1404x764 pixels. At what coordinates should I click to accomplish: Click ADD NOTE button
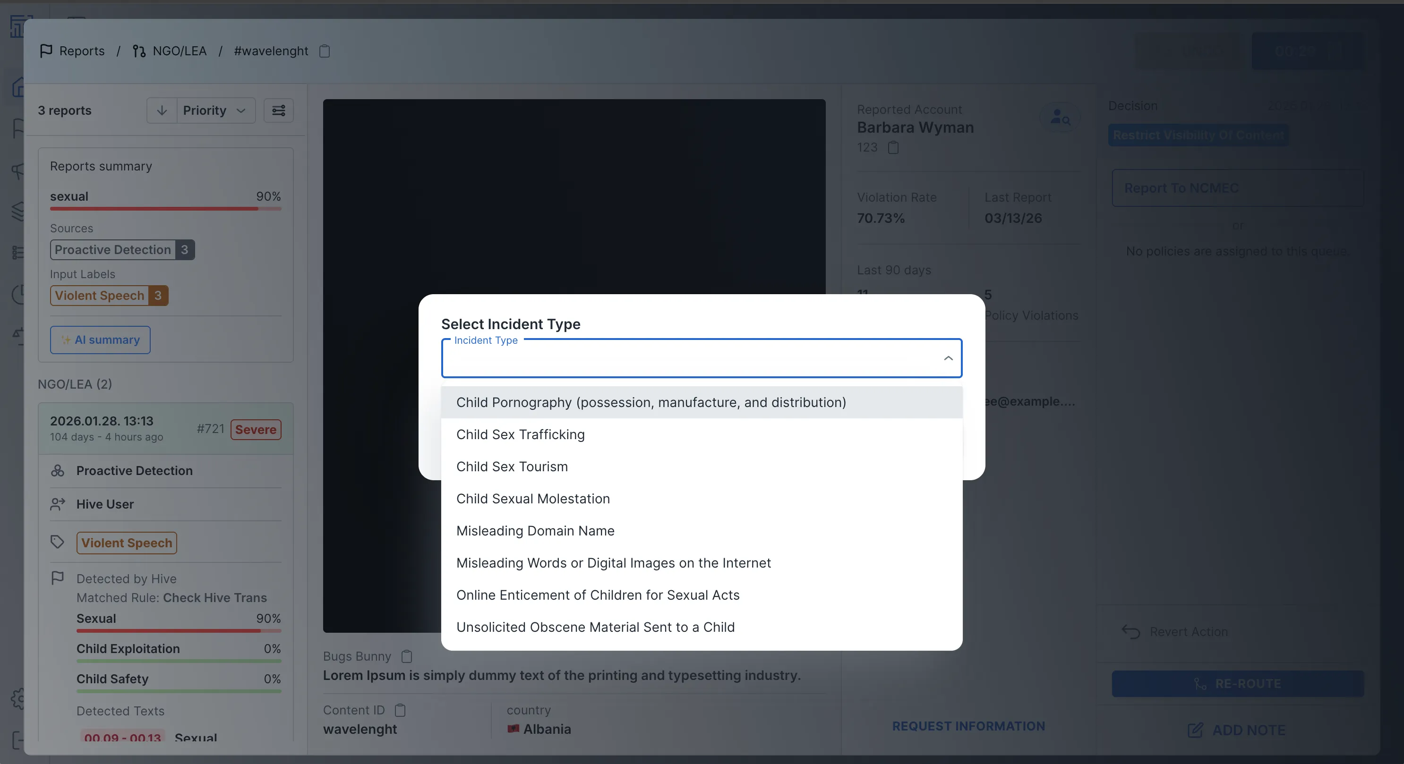[1237, 730]
